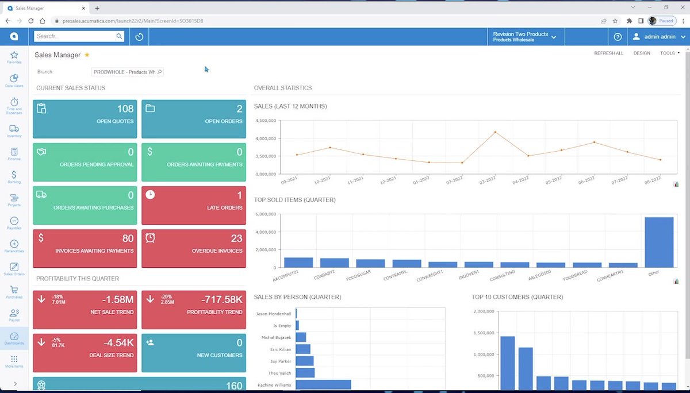Open Payables workspace

pos(14,223)
